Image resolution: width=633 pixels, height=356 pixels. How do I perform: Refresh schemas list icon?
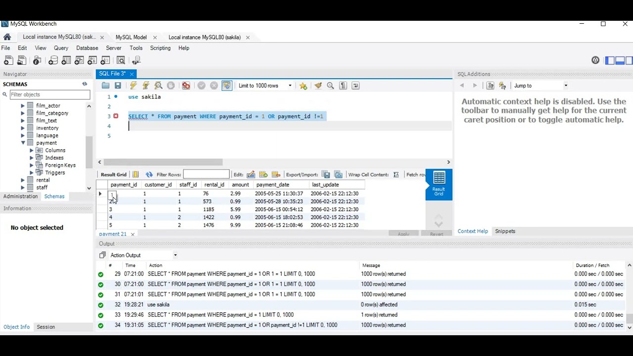(85, 84)
